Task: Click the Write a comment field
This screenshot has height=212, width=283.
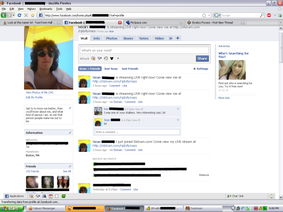Action: click(137, 132)
